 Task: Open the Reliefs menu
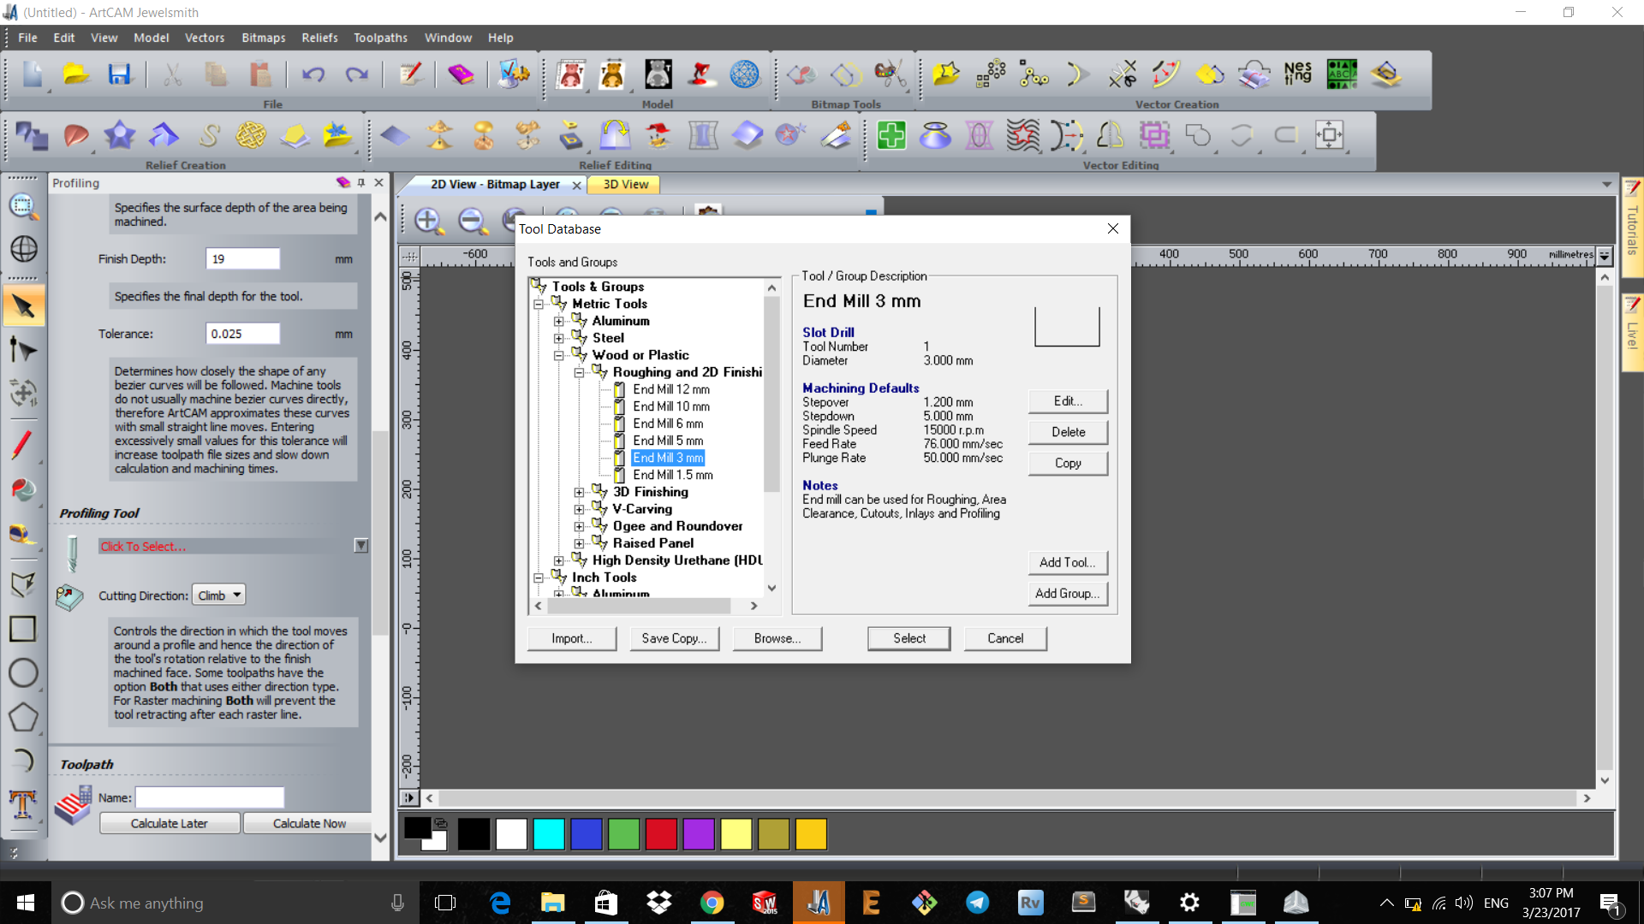pyautogui.click(x=319, y=38)
